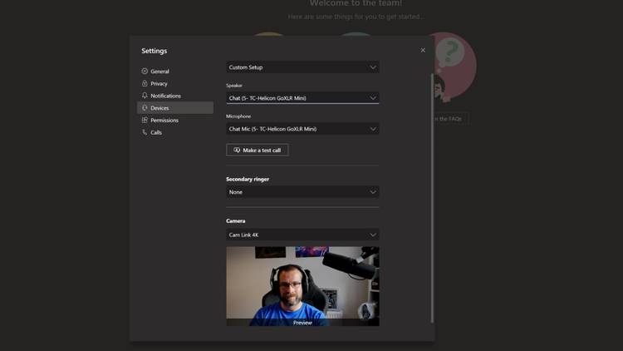Viewport: 623px width, 351px height.
Task: Open General settings section
Action: (x=175, y=72)
